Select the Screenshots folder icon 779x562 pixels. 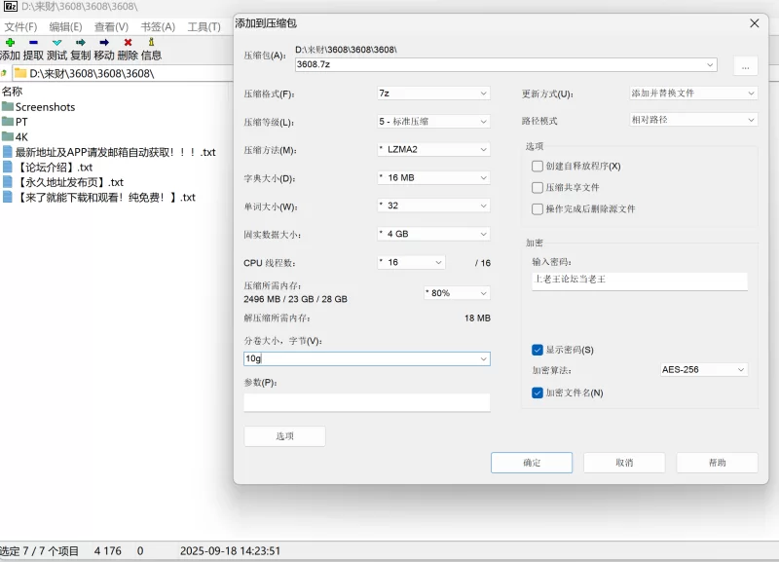click(x=8, y=107)
